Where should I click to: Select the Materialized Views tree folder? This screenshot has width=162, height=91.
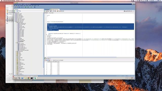pos(21,63)
